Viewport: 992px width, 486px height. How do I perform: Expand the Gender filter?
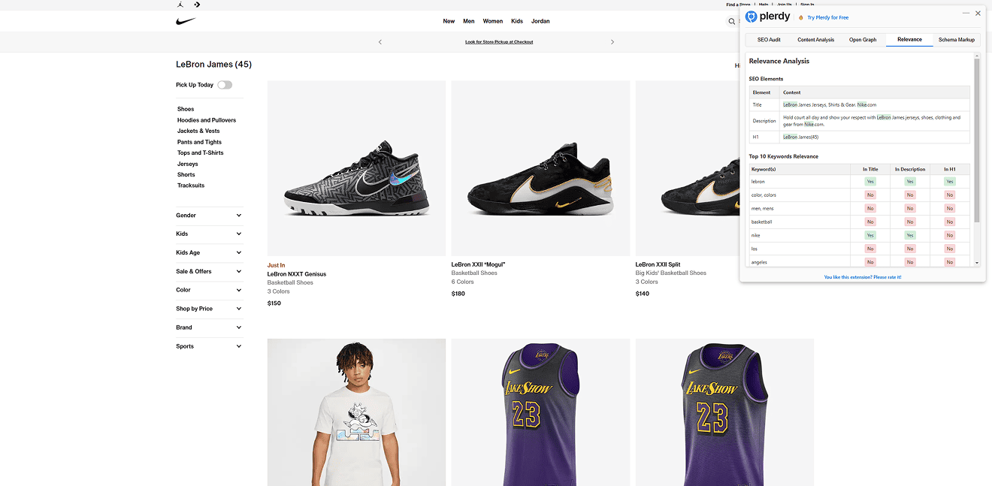(x=209, y=216)
